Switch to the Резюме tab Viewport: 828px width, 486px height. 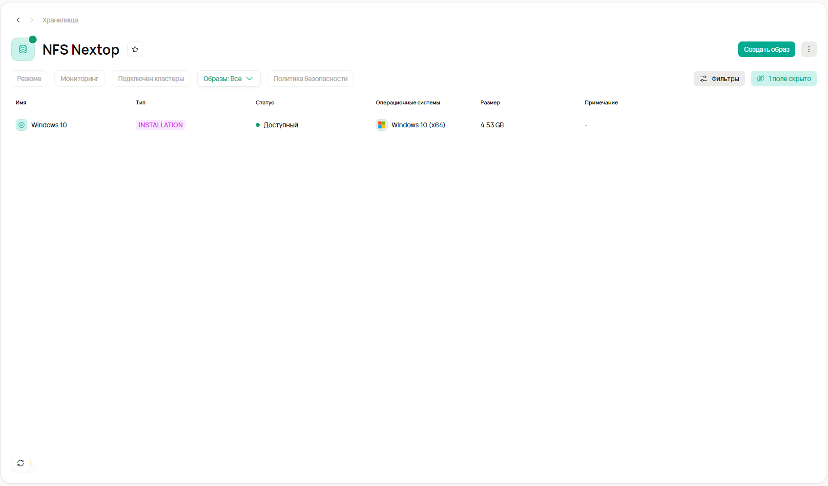(29, 79)
